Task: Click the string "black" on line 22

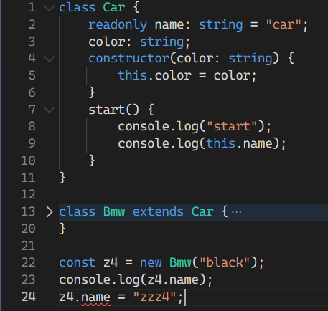Action: 225,262
